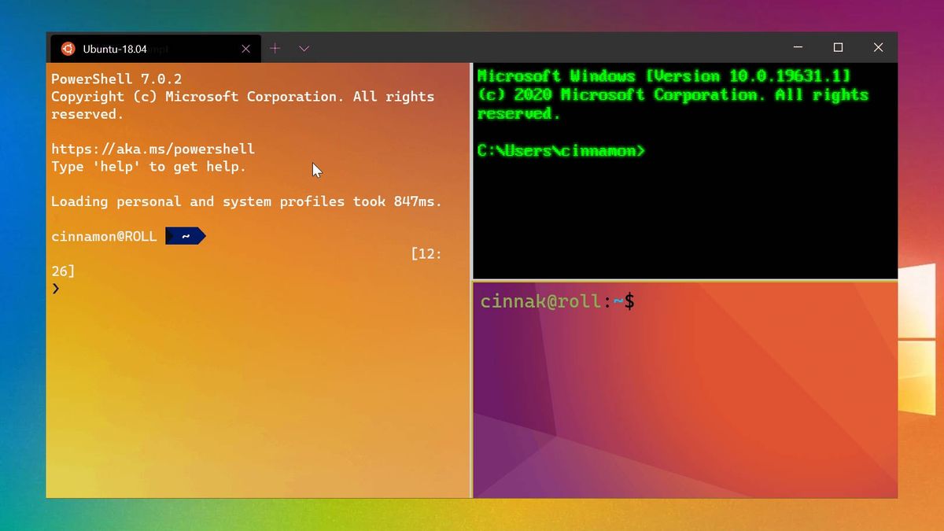Open the https://aka.ms/powershell link
Screen dimensions: 944x531
click(x=153, y=149)
